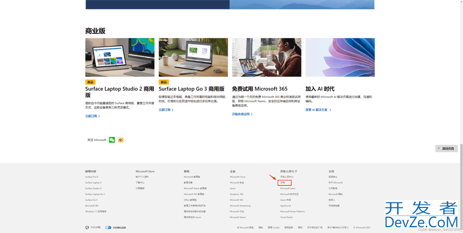Open Surface Studio 2+ footer link

[94, 188]
